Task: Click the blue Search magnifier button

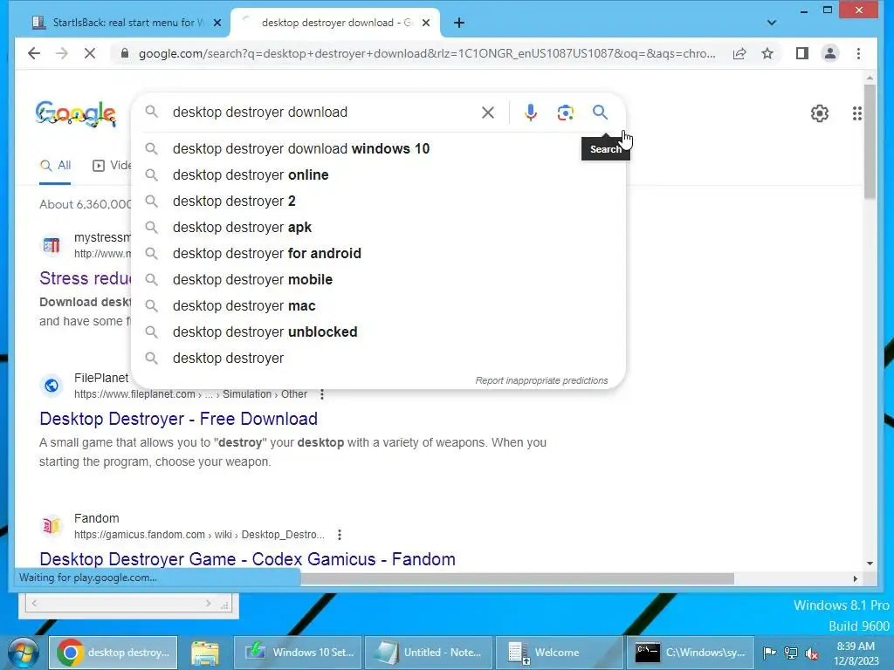Action: point(600,113)
